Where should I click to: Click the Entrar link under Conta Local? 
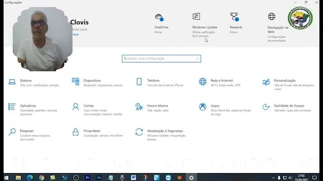[75, 34]
